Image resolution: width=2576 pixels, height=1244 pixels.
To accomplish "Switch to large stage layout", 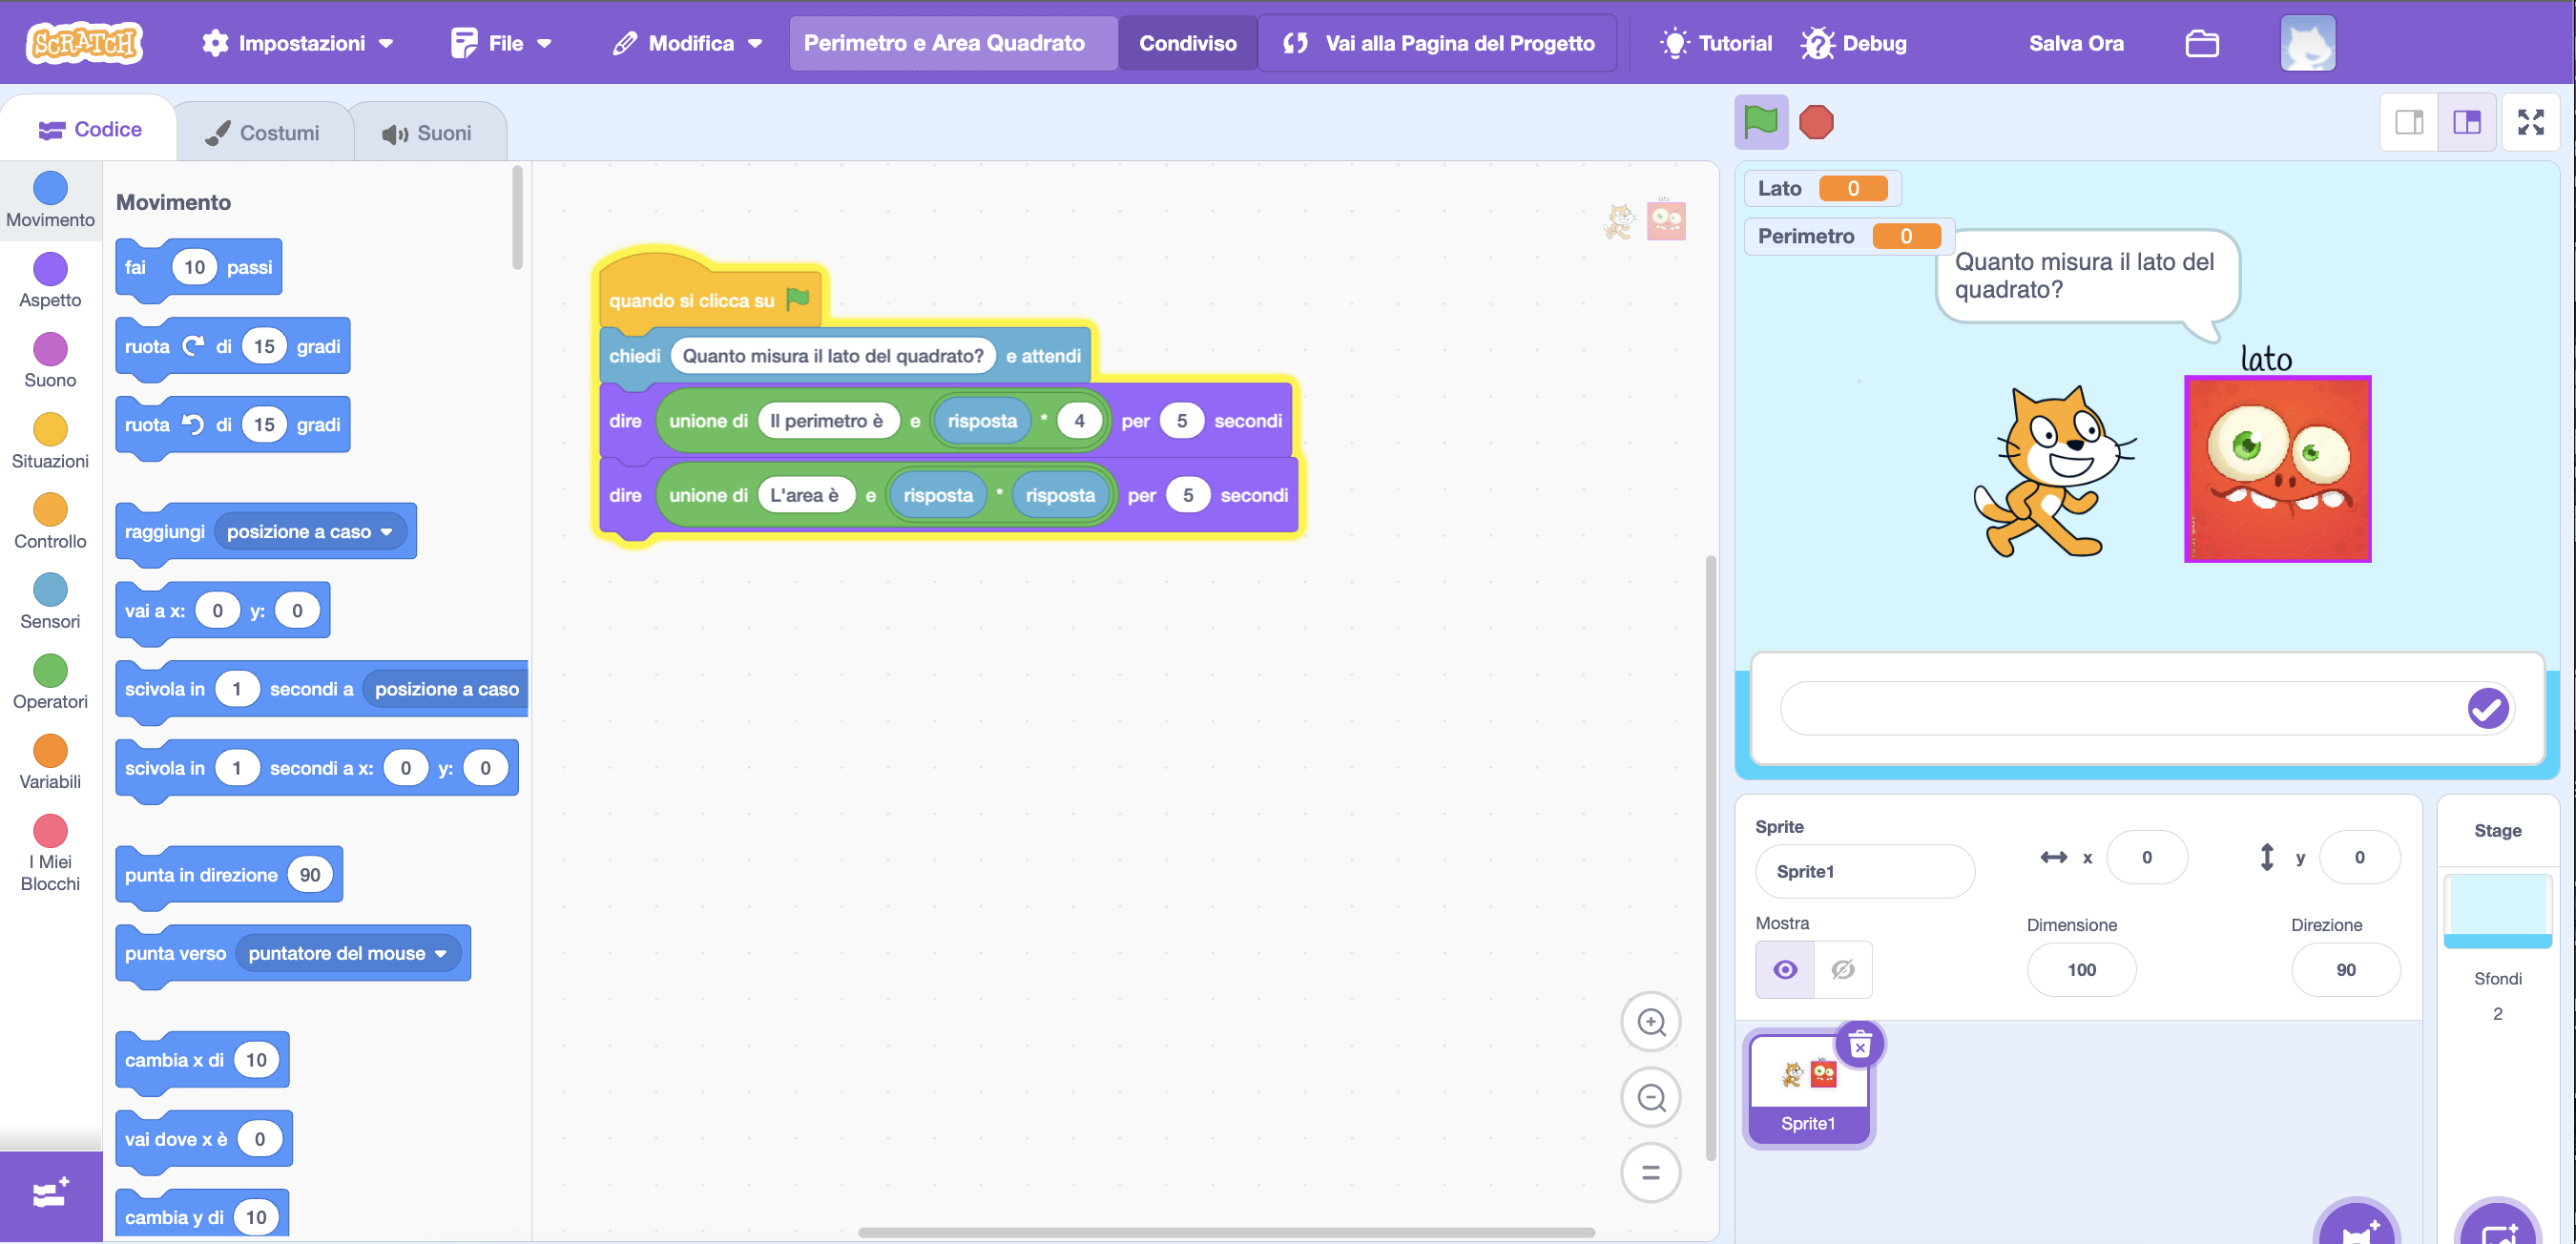I will click(x=2467, y=123).
